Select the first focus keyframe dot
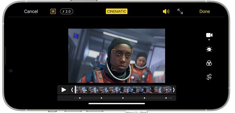The height and width of the screenshot is (113, 235). tap(80, 98)
